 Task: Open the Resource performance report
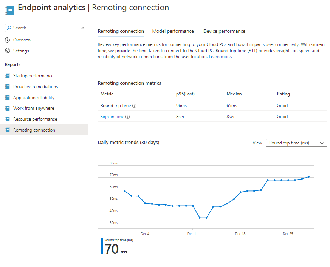pos(35,119)
